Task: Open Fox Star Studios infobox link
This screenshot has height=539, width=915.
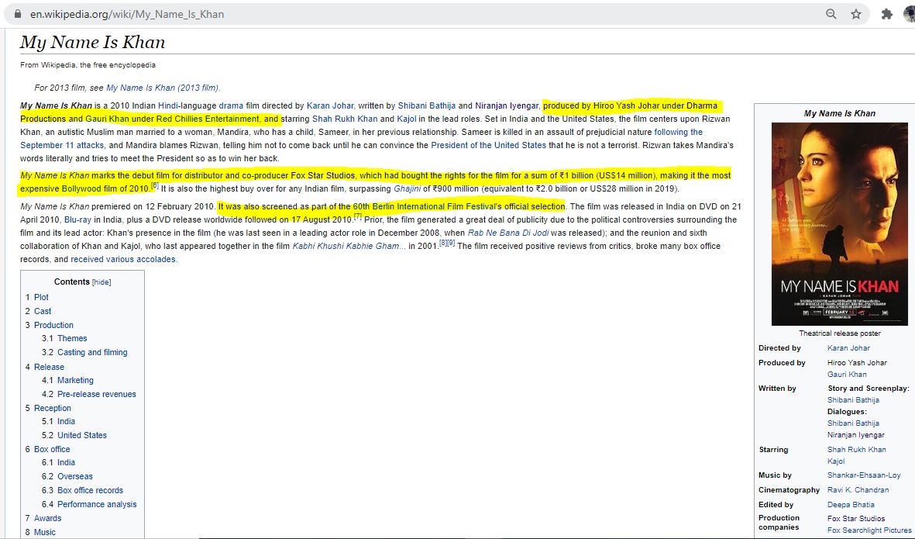Action: [856, 519]
